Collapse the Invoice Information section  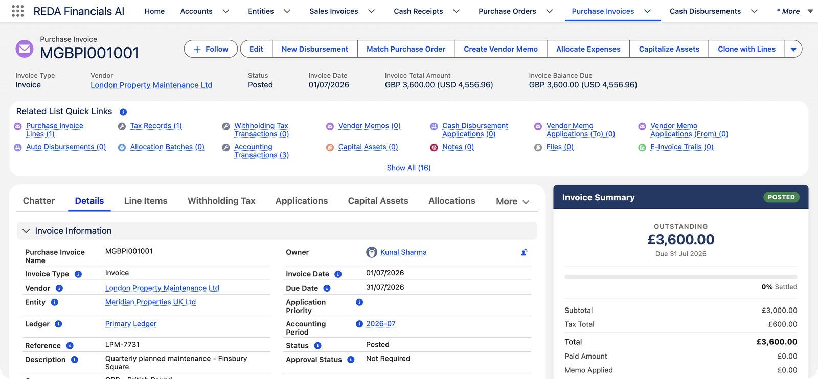coord(26,231)
